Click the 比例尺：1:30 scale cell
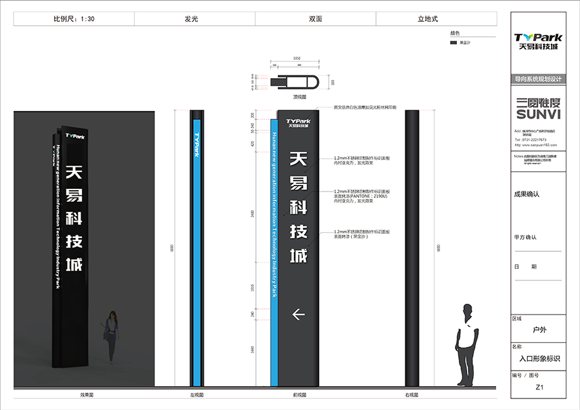 [x=74, y=19]
